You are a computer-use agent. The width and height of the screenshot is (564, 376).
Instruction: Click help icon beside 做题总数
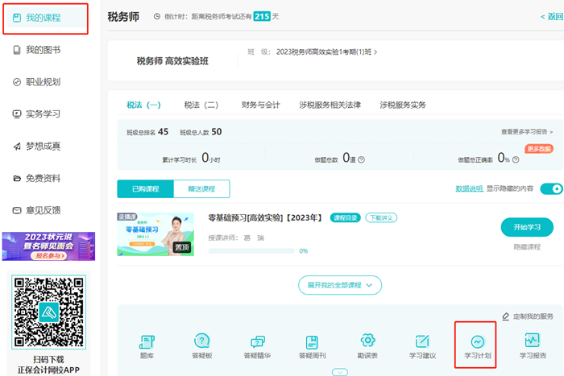362,159
